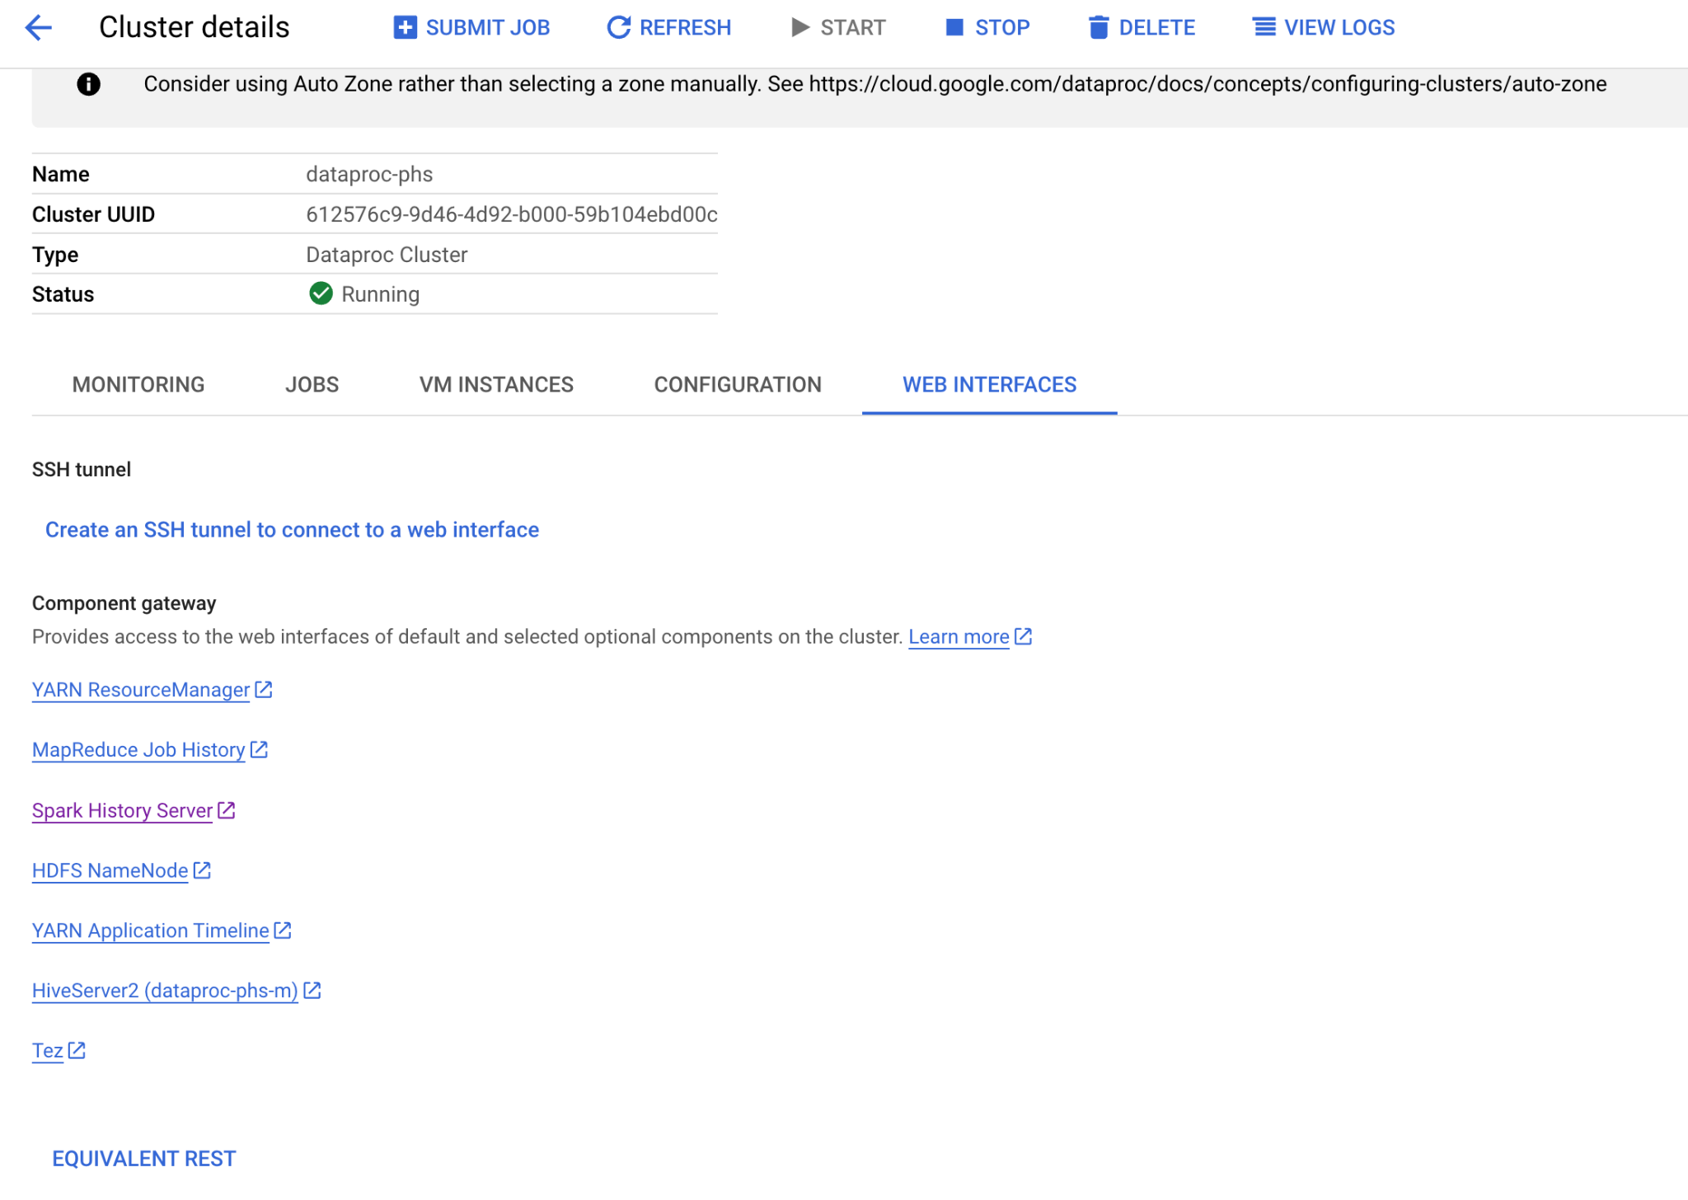Screen dimensions: 1688x1200
Task: Click the VIEW LOGS icon
Action: (x=1259, y=27)
